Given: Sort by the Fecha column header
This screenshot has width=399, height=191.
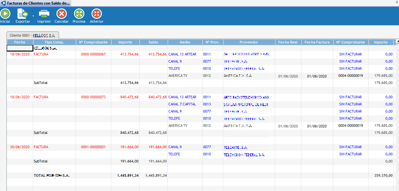Looking at the screenshot, I should click(19, 42).
